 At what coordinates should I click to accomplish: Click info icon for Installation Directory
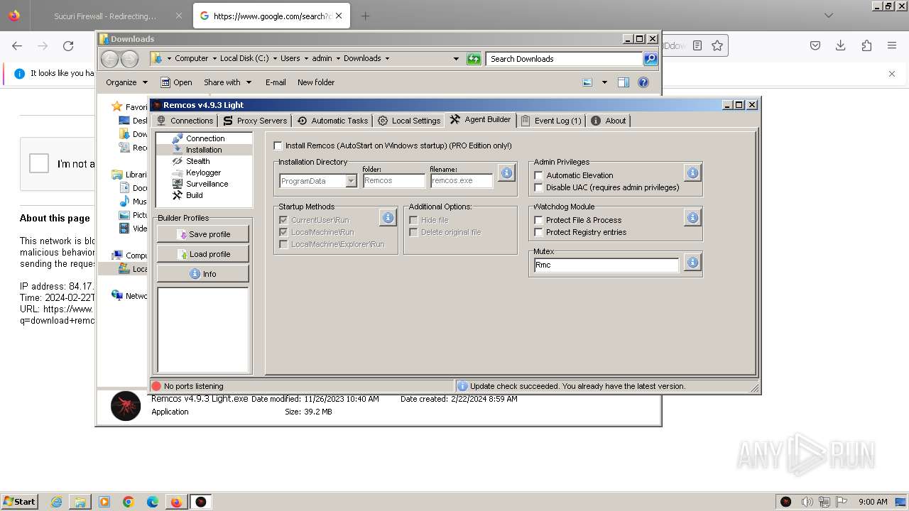(506, 172)
